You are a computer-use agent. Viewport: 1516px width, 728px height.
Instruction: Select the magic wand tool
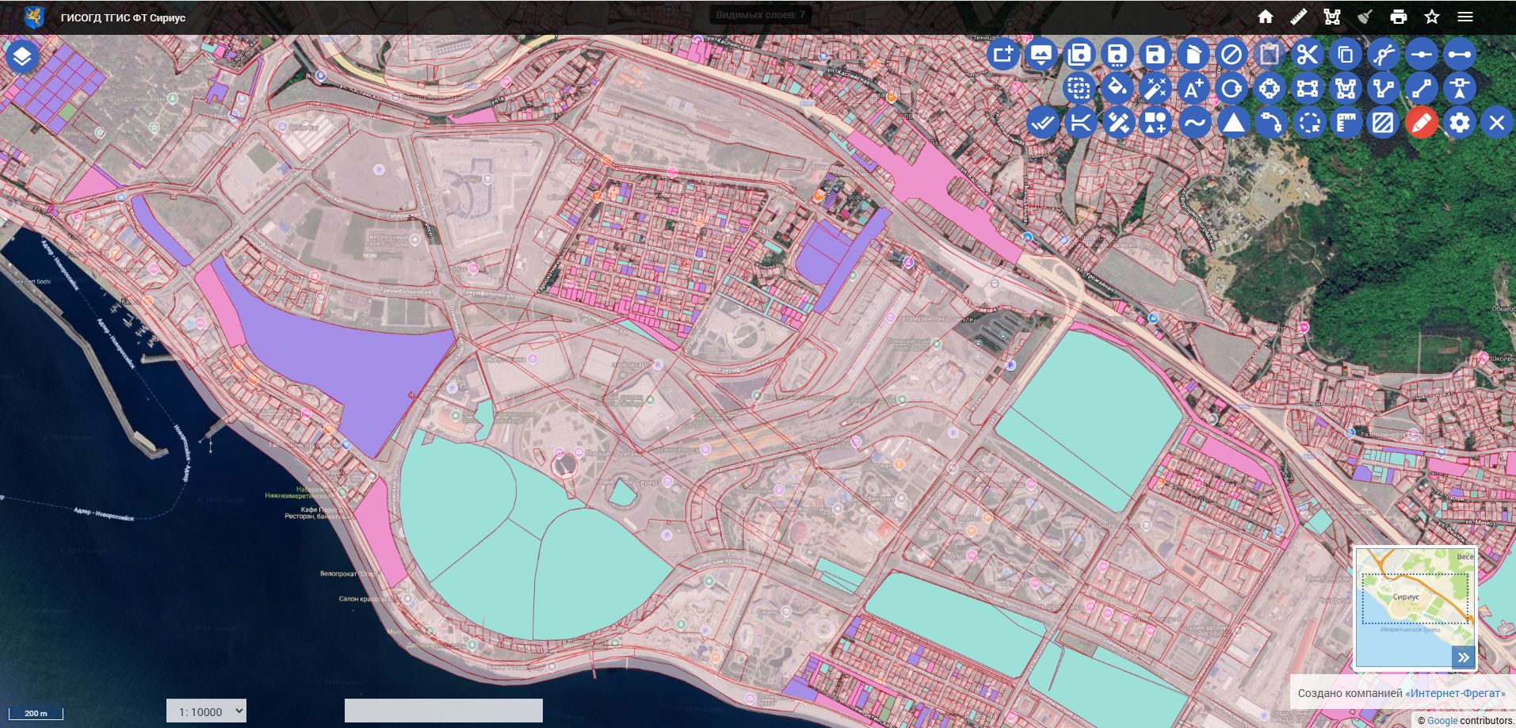pyautogui.click(x=1155, y=89)
